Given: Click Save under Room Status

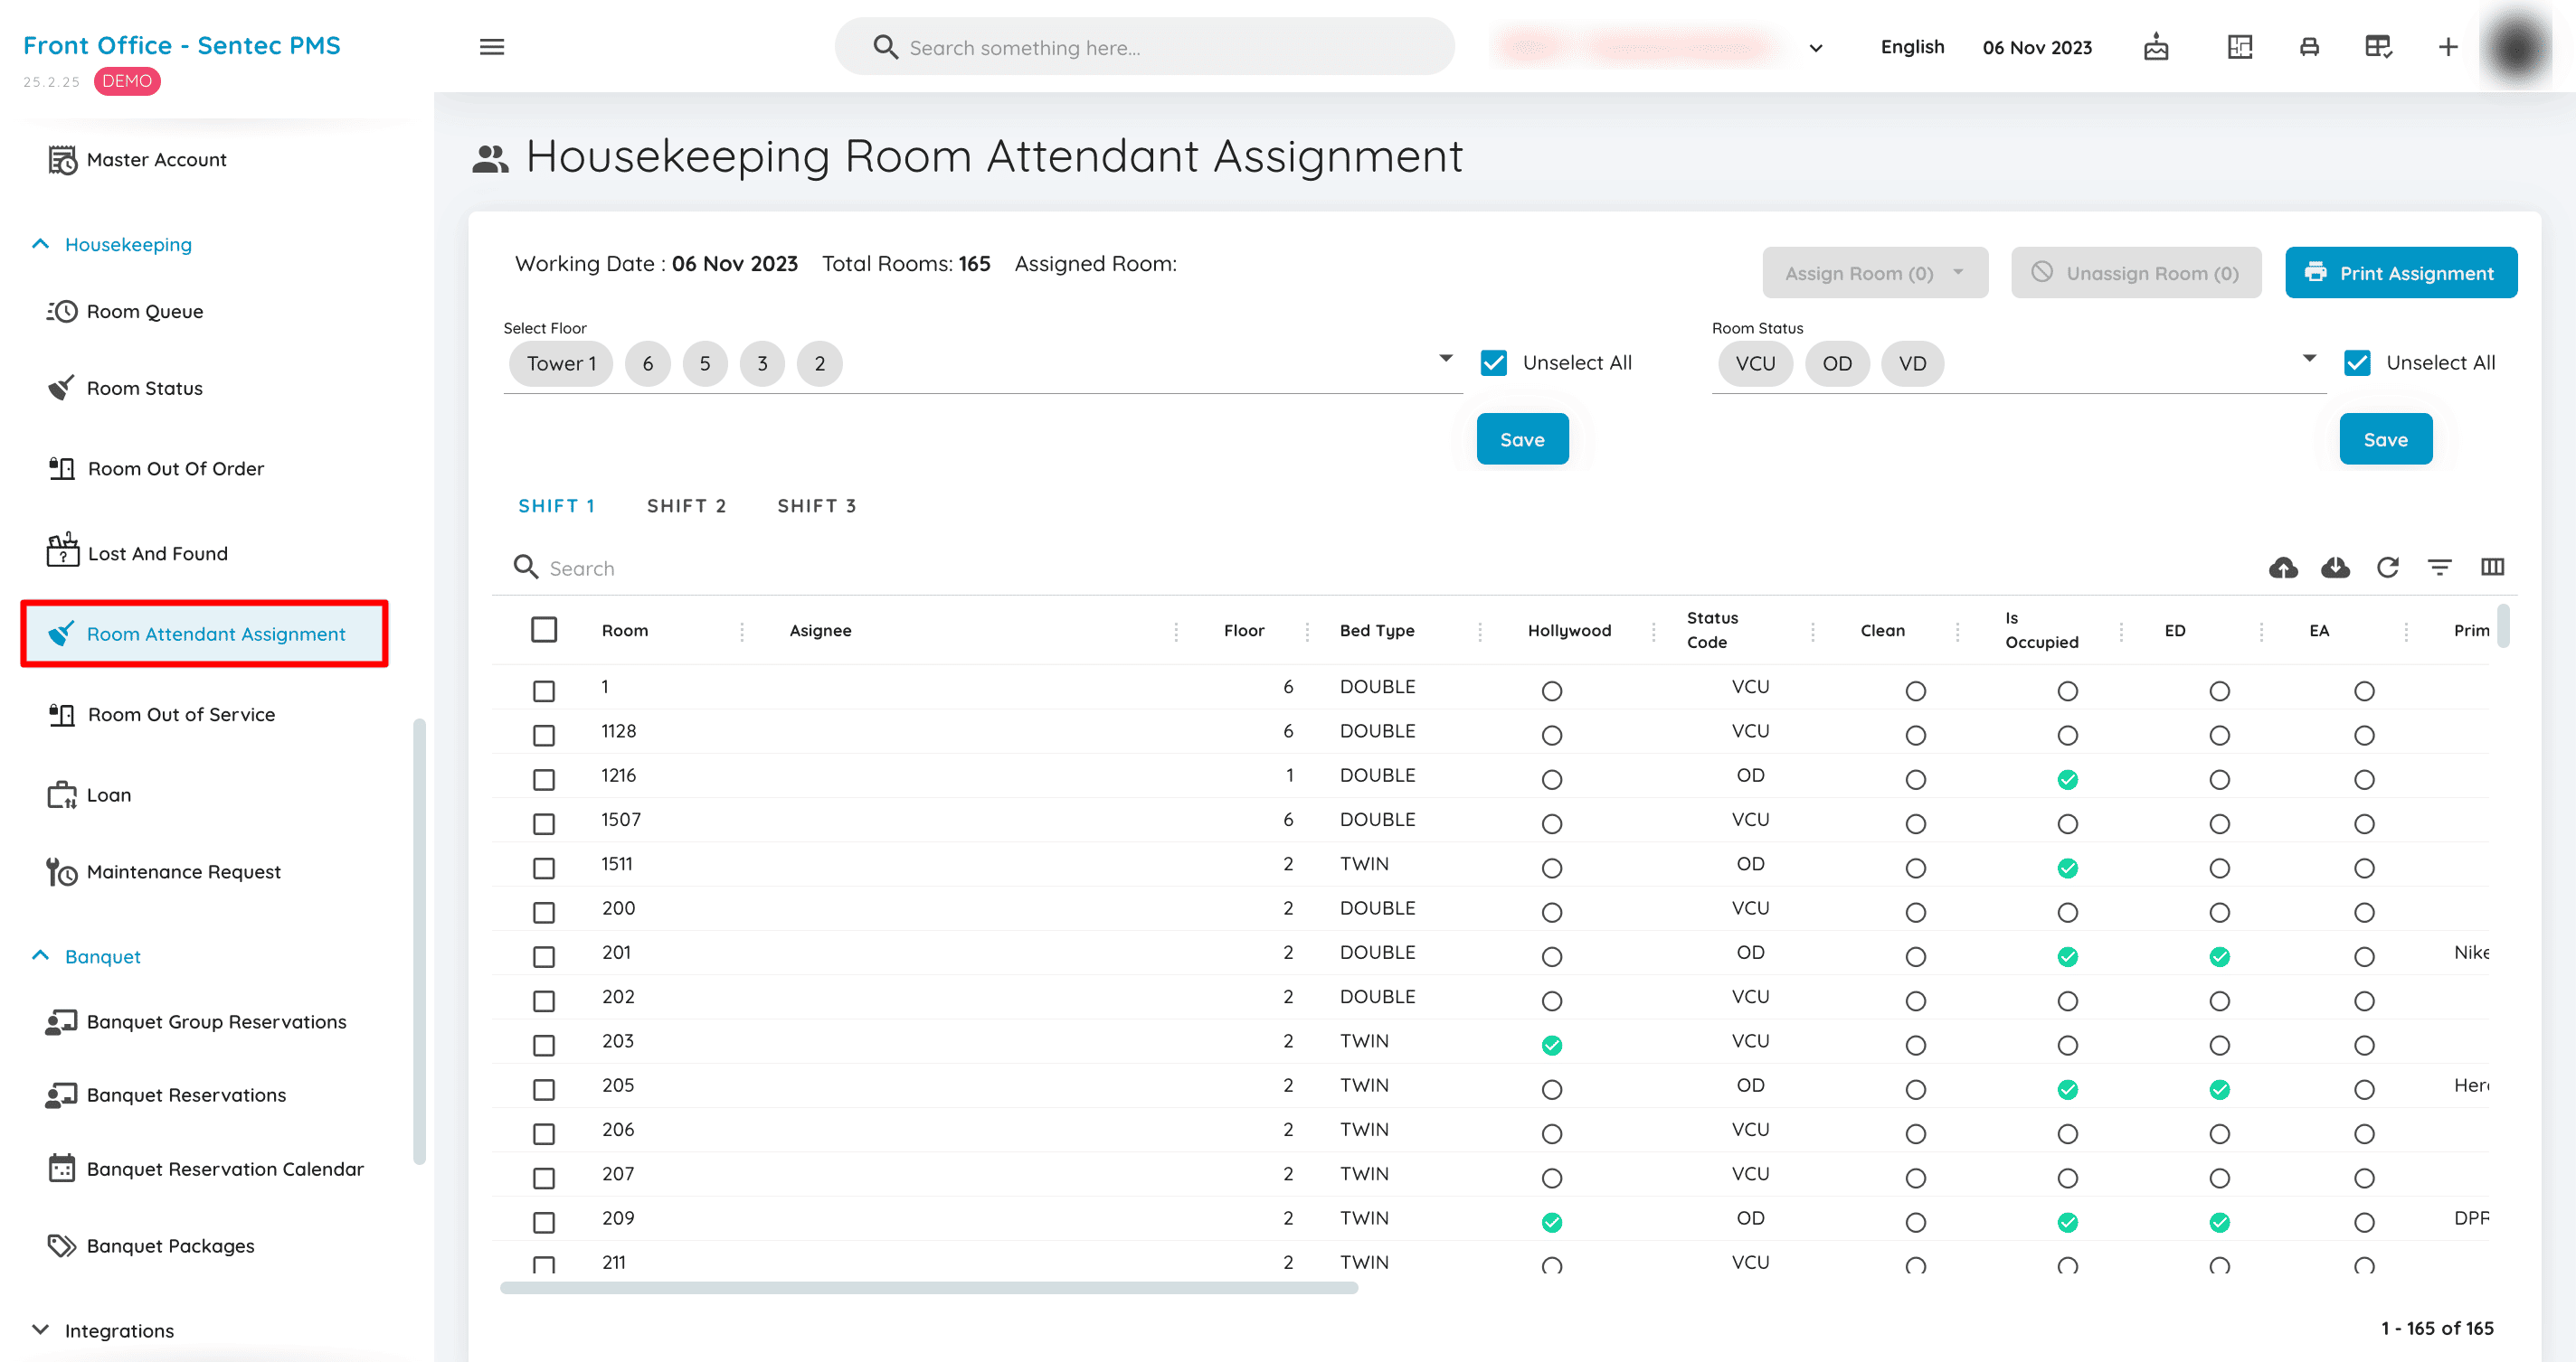Looking at the screenshot, I should click(x=2385, y=439).
